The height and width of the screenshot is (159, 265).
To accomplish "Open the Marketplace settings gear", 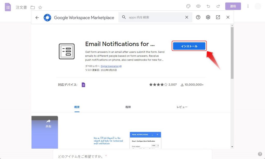I will 208,17.
